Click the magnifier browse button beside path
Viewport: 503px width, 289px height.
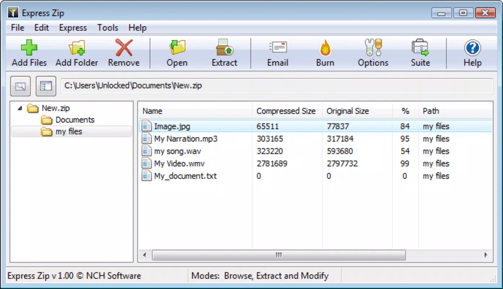point(20,86)
